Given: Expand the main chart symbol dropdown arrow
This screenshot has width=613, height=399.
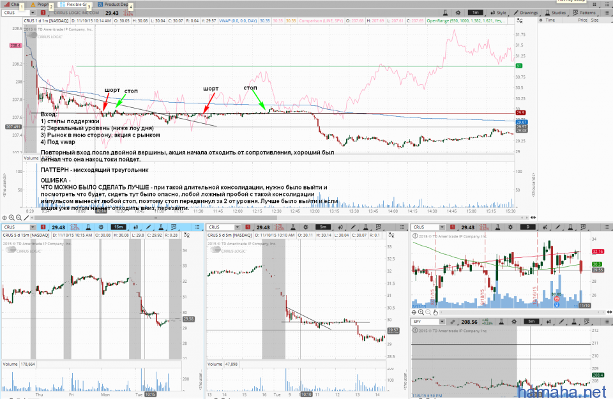Looking at the screenshot, I should [x=33, y=13].
